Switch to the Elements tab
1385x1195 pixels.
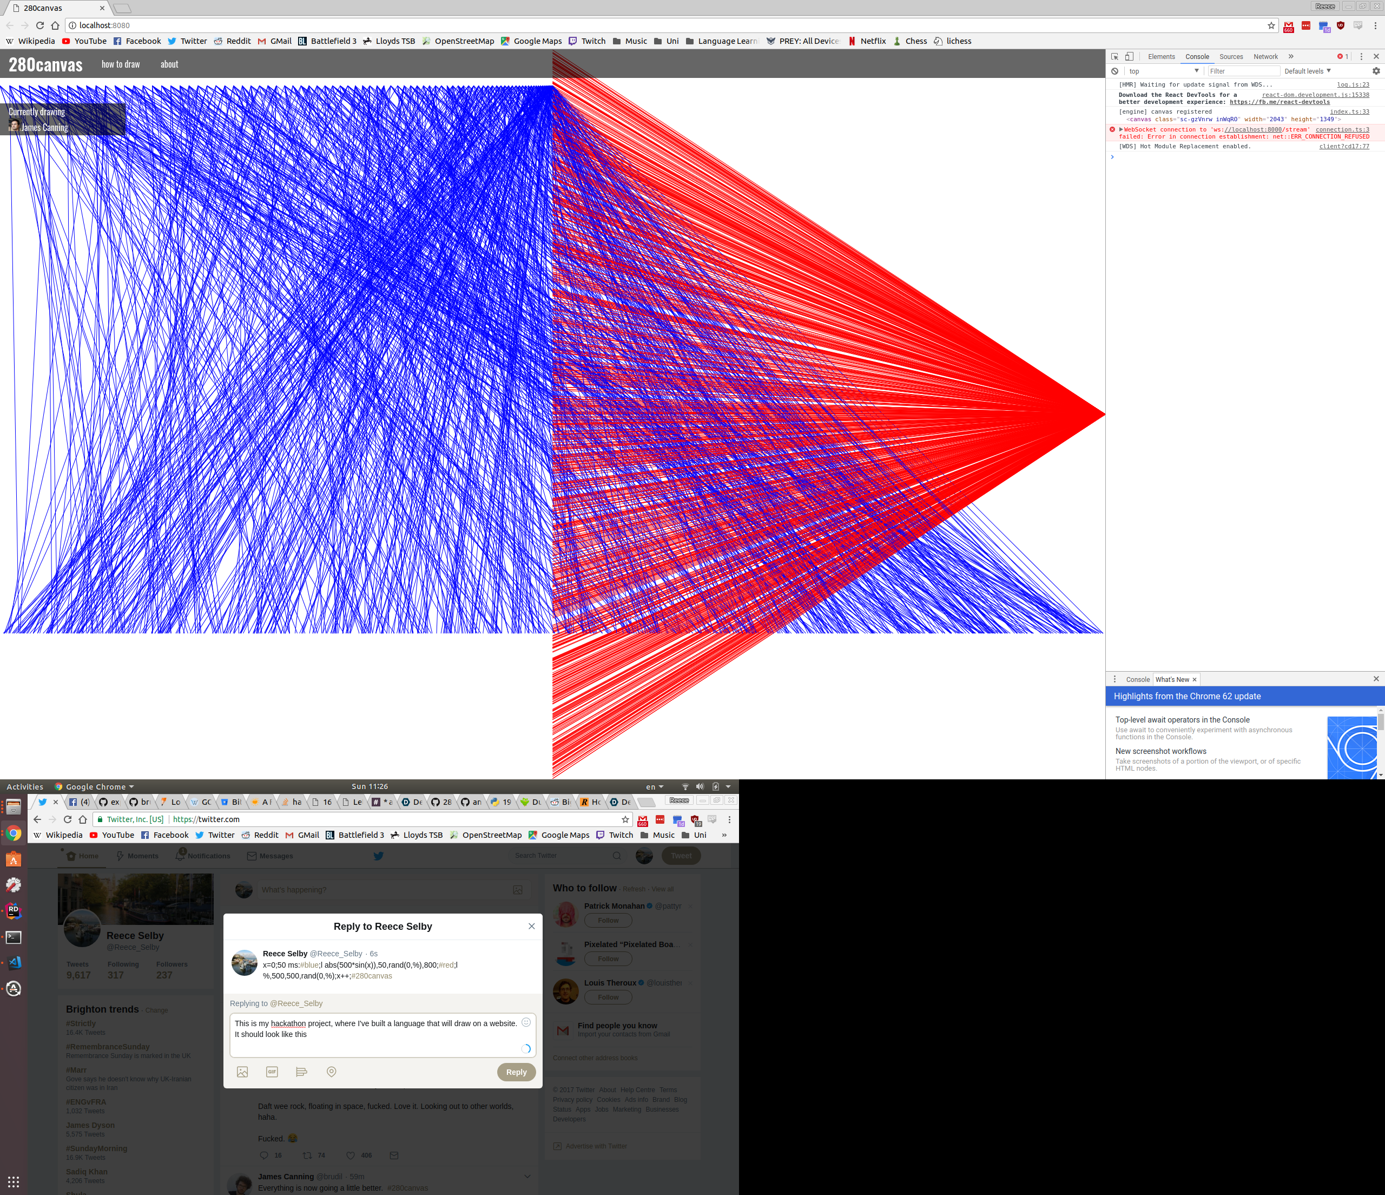[1161, 57]
